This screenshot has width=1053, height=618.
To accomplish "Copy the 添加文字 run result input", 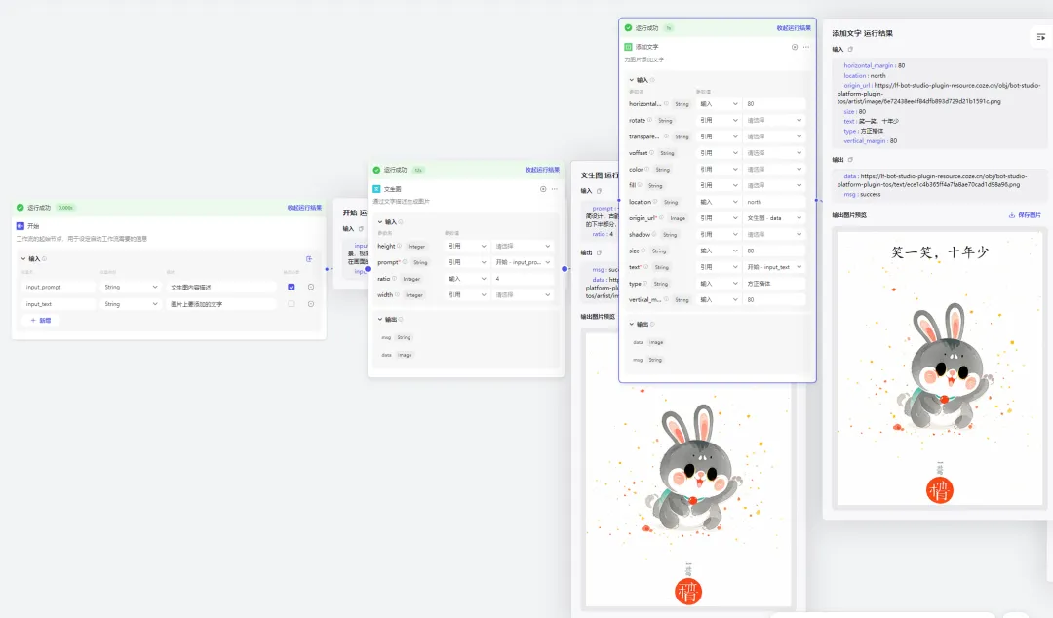I will pyautogui.click(x=850, y=49).
